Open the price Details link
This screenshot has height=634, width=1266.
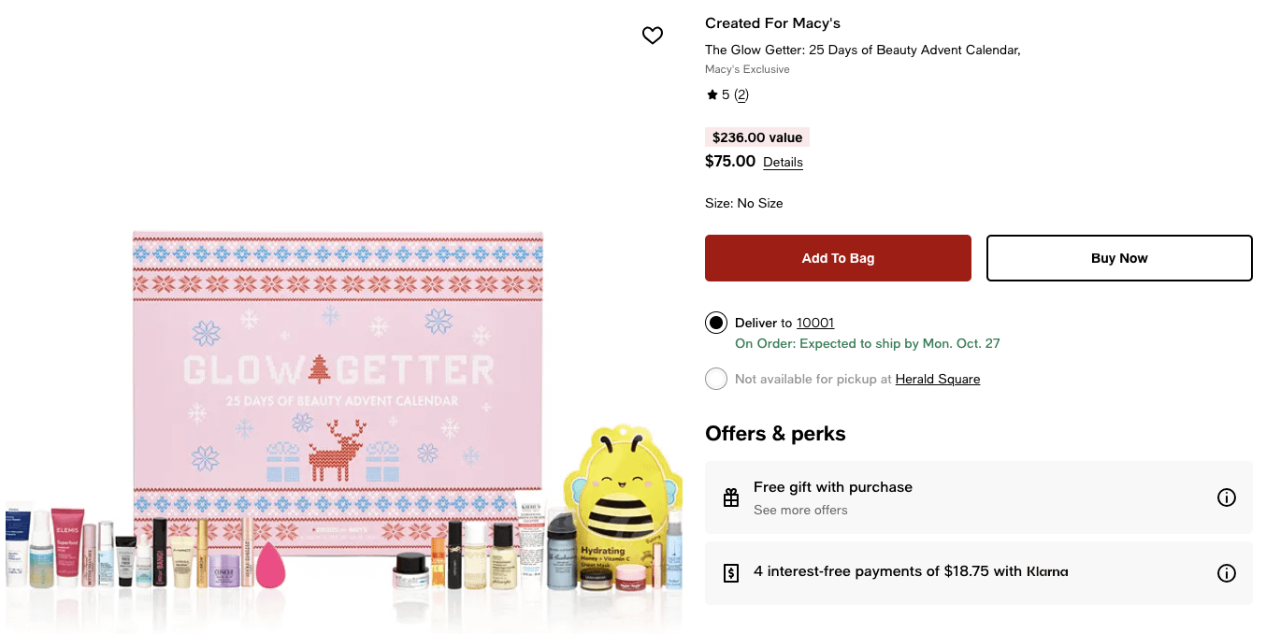[x=783, y=162]
